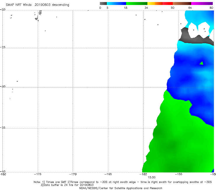
Task: Click the color scale label '50'
Action: click(x=173, y=8)
